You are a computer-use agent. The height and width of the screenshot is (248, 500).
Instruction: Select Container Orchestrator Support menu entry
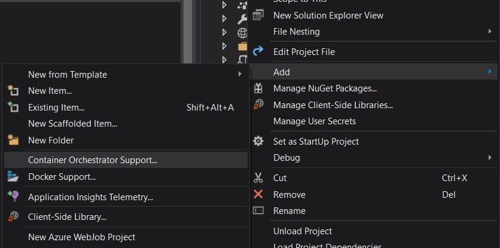93,160
